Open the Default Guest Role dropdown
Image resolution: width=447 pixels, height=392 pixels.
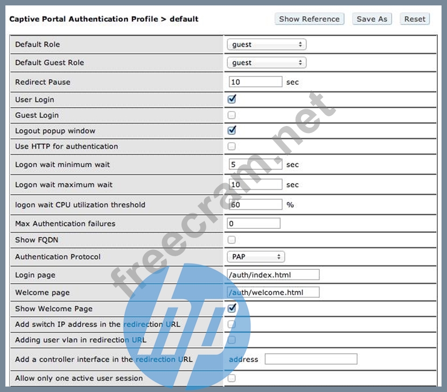point(267,62)
